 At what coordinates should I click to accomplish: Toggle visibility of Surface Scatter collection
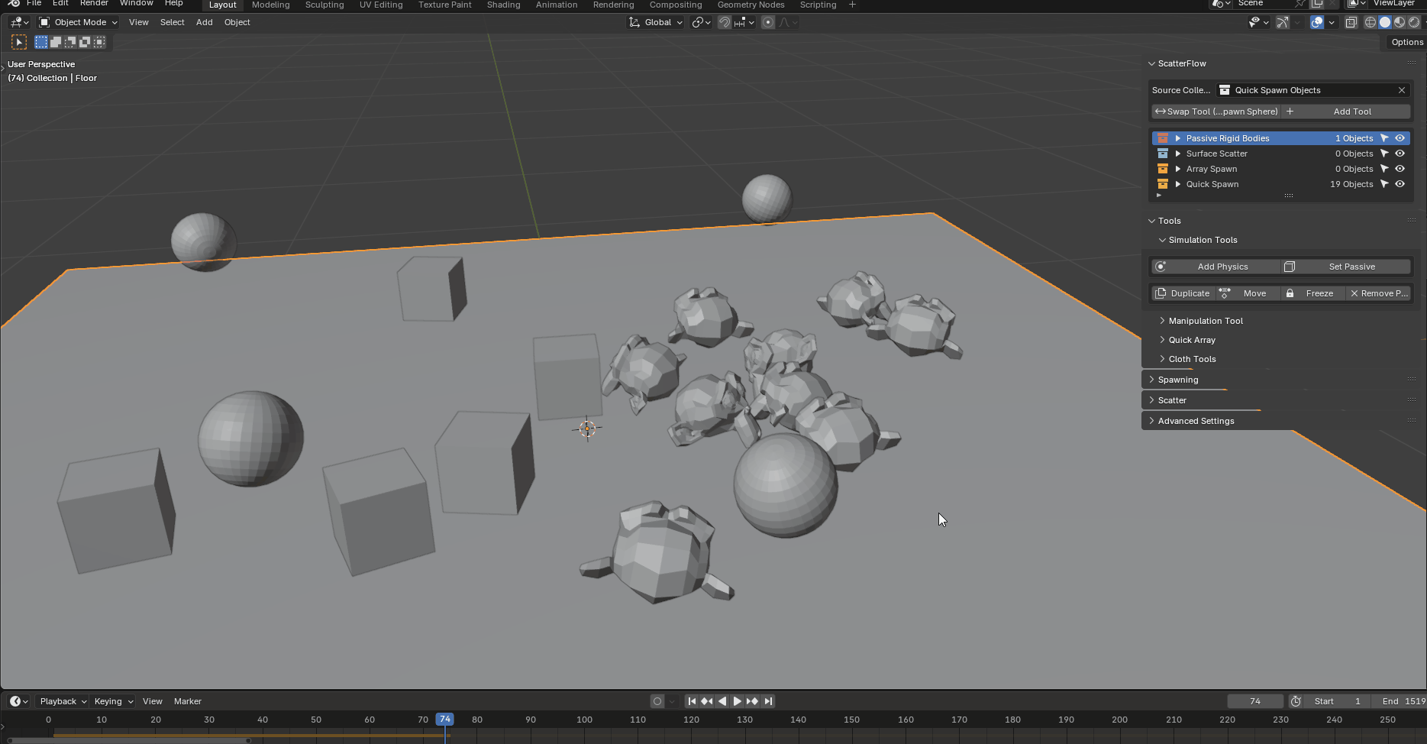click(1400, 154)
